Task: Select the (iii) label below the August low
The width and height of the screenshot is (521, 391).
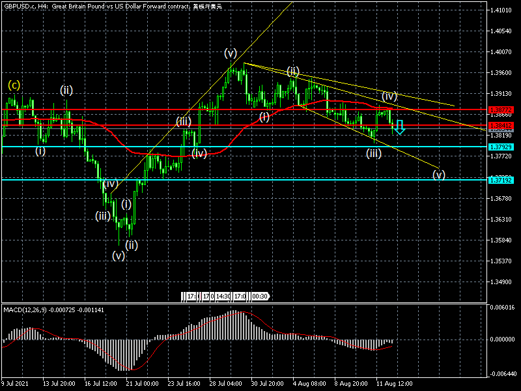Action: 373,154
